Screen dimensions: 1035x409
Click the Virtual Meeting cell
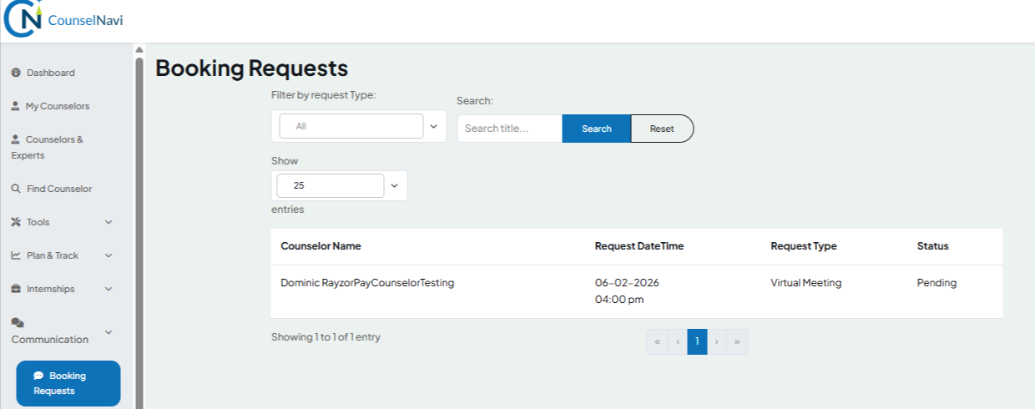(805, 283)
